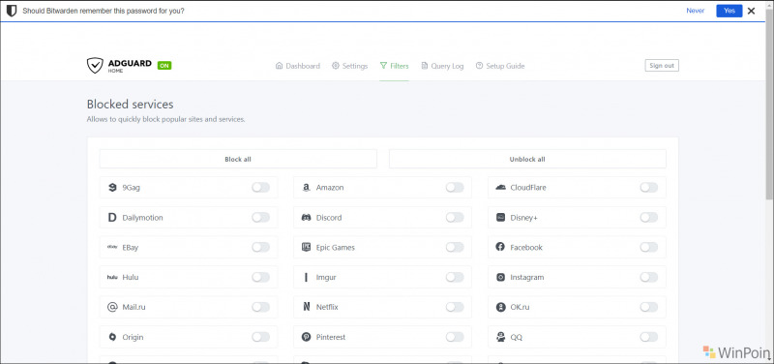
Task: Click the Epic Games logo icon
Action: pyautogui.click(x=306, y=248)
